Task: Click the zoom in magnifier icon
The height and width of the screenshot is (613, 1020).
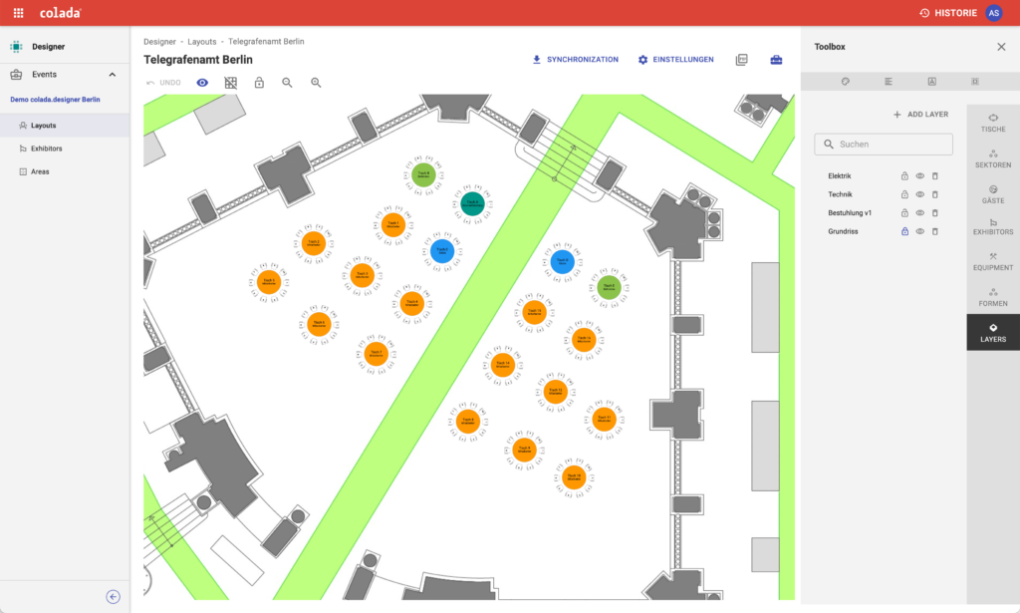Action: (316, 83)
